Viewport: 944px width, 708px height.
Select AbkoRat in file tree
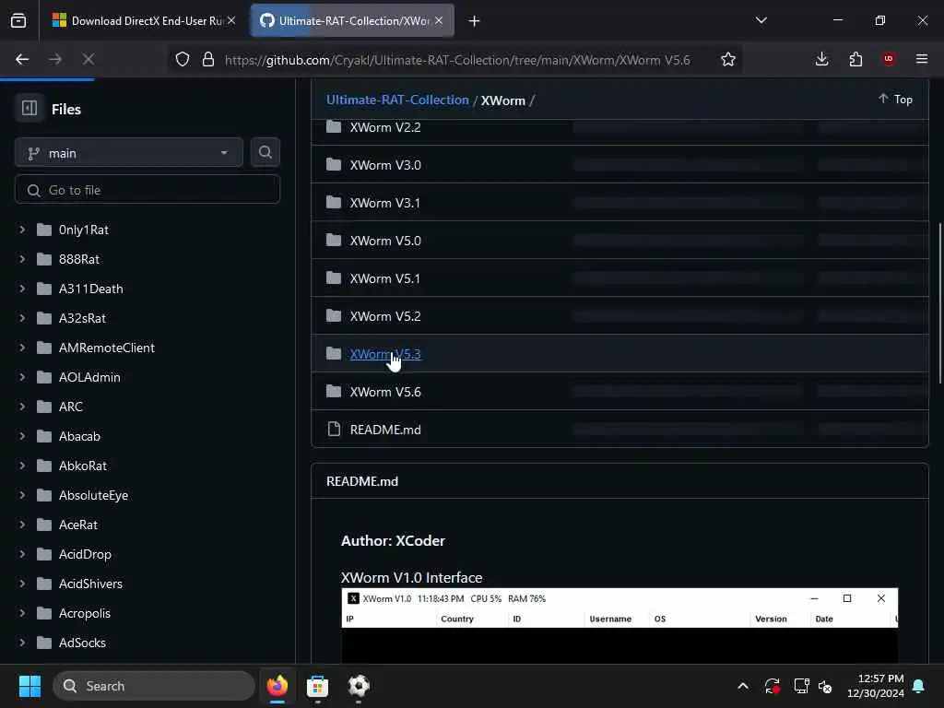(x=82, y=466)
